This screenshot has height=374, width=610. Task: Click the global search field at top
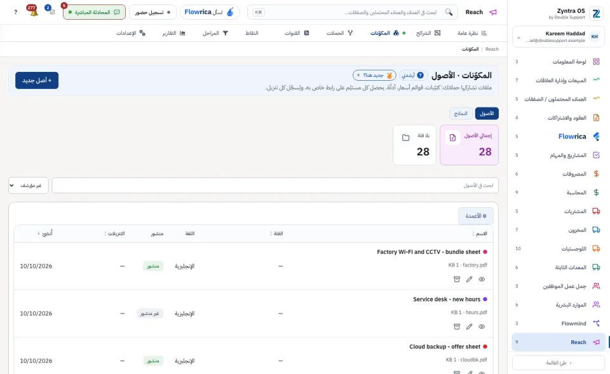pyautogui.click(x=353, y=12)
